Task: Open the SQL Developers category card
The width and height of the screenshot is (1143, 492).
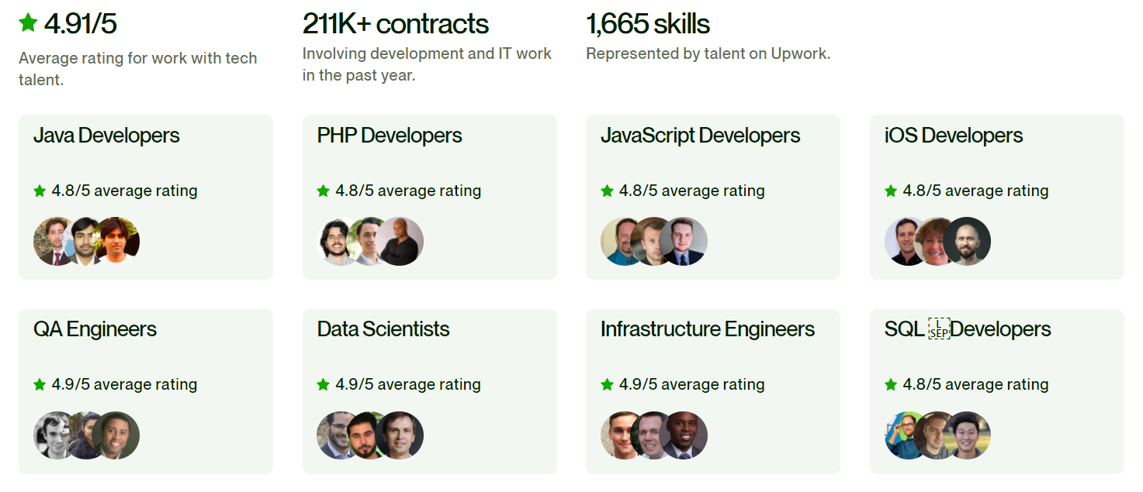Action: coord(997,391)
